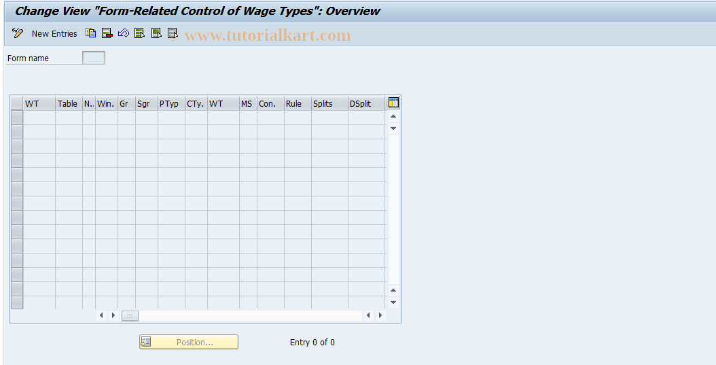
Task: Select the first WT column header
Action: tap(39, 104)
